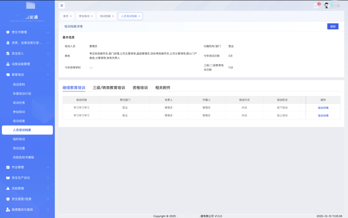
Task: Close the 参加培训 tab
Action: 92,16
